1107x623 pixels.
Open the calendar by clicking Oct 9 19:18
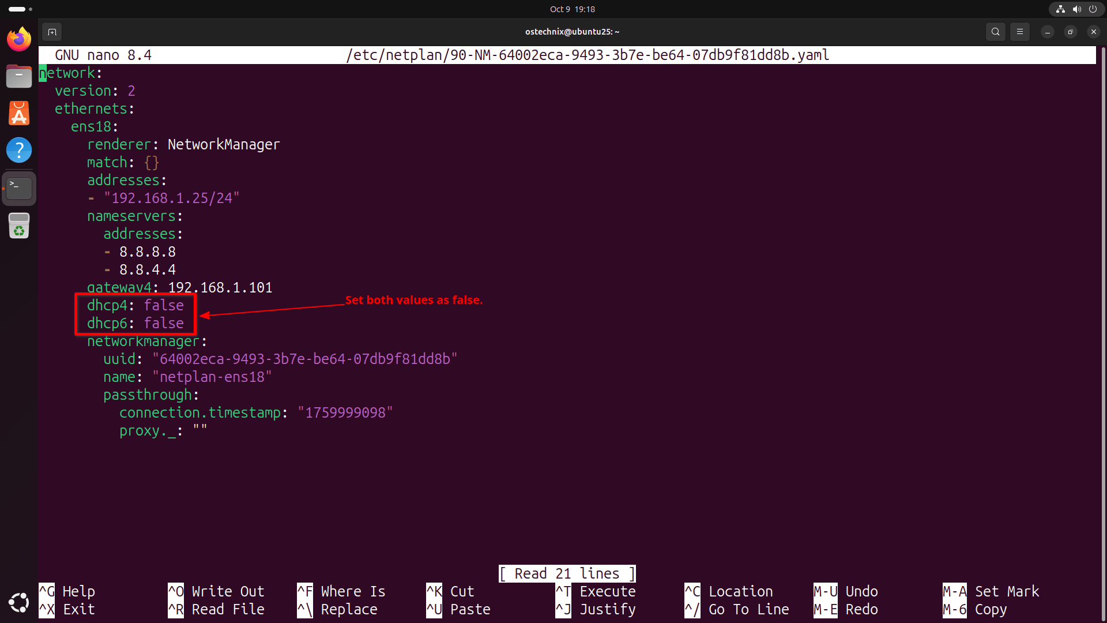pyautogui.click(x=572, y=9)
